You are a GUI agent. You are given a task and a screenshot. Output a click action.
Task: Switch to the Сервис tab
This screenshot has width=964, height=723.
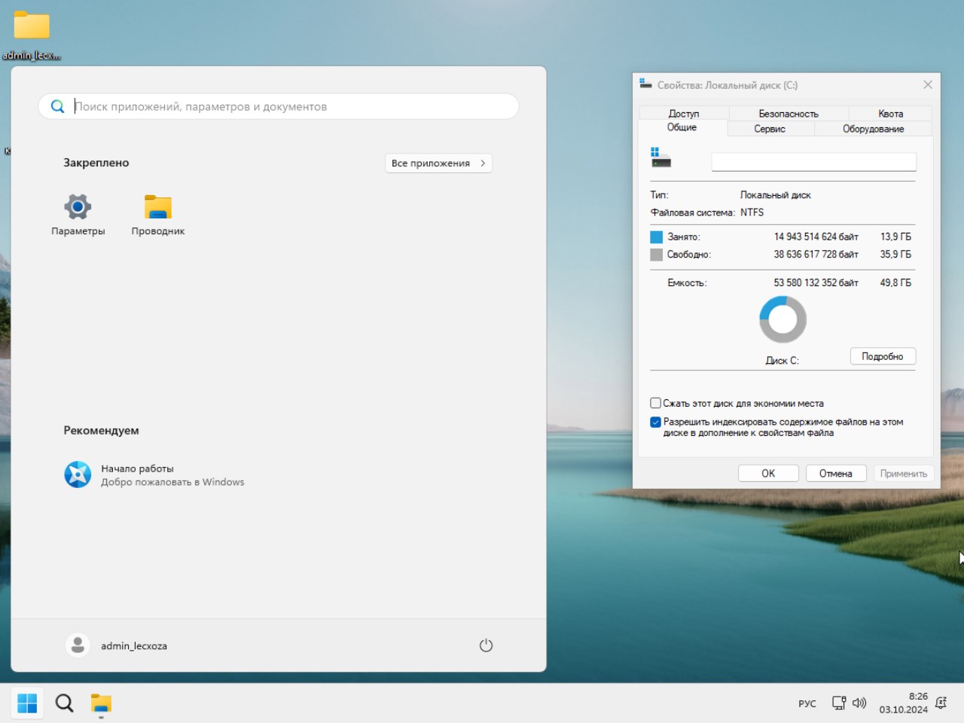click(770, 129)
